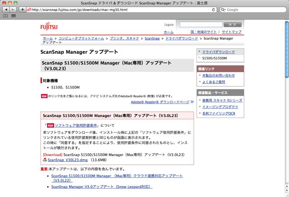The width and height of the screenshot is (289, 197).
Task: Click the (13.6MB) file size text
Action: coord(98,160)
